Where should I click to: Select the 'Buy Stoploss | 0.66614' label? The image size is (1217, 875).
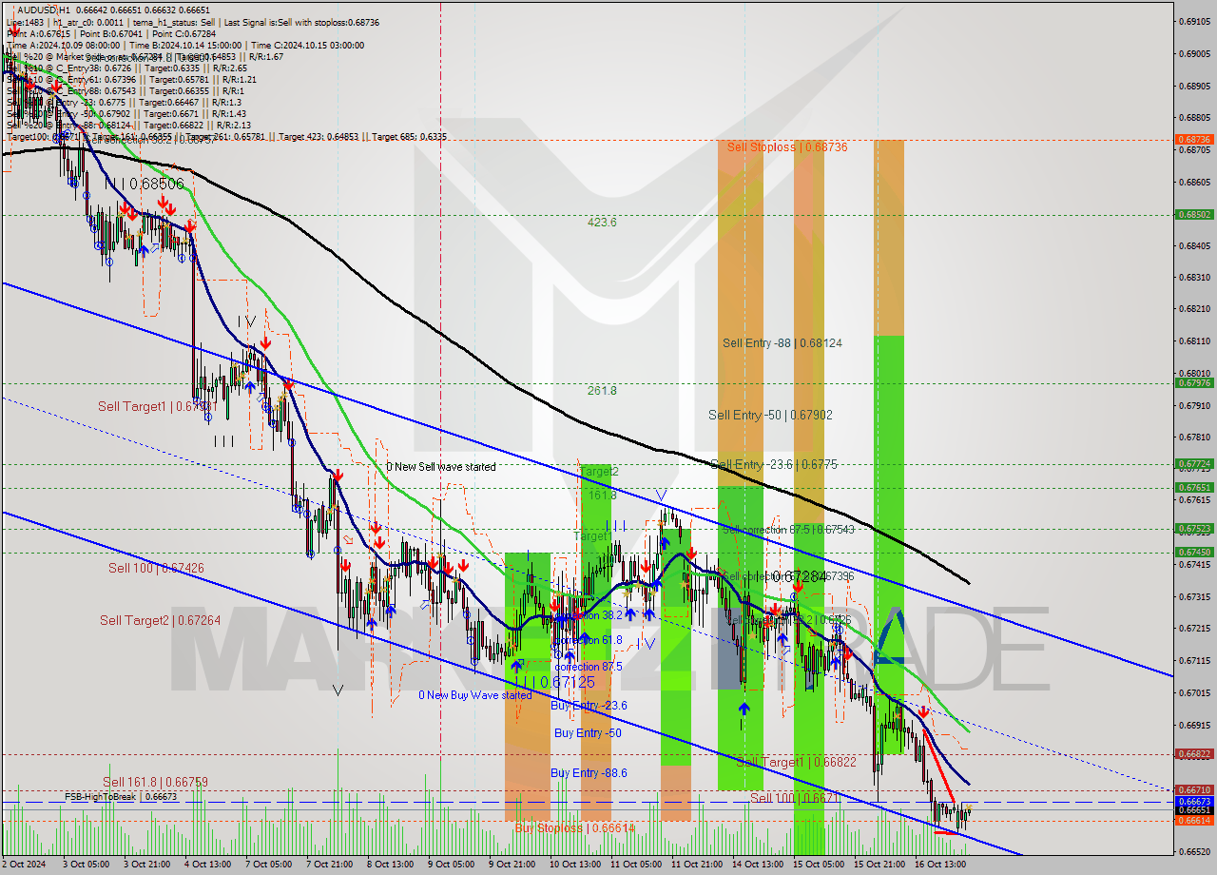click(x=574, y=828)
